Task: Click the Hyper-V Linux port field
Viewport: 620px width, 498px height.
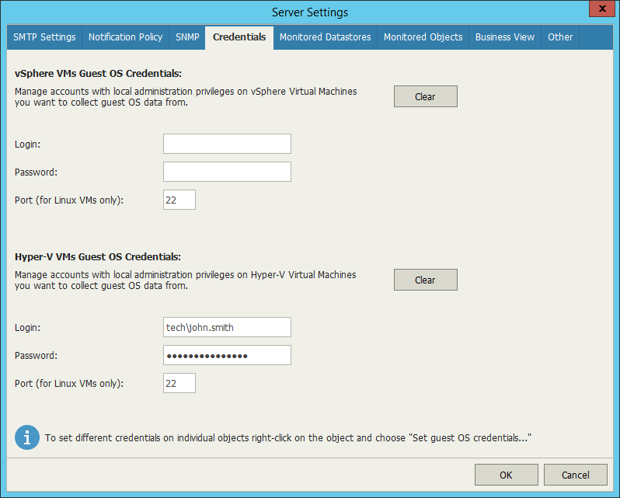Action: click(x=179, y=383)
